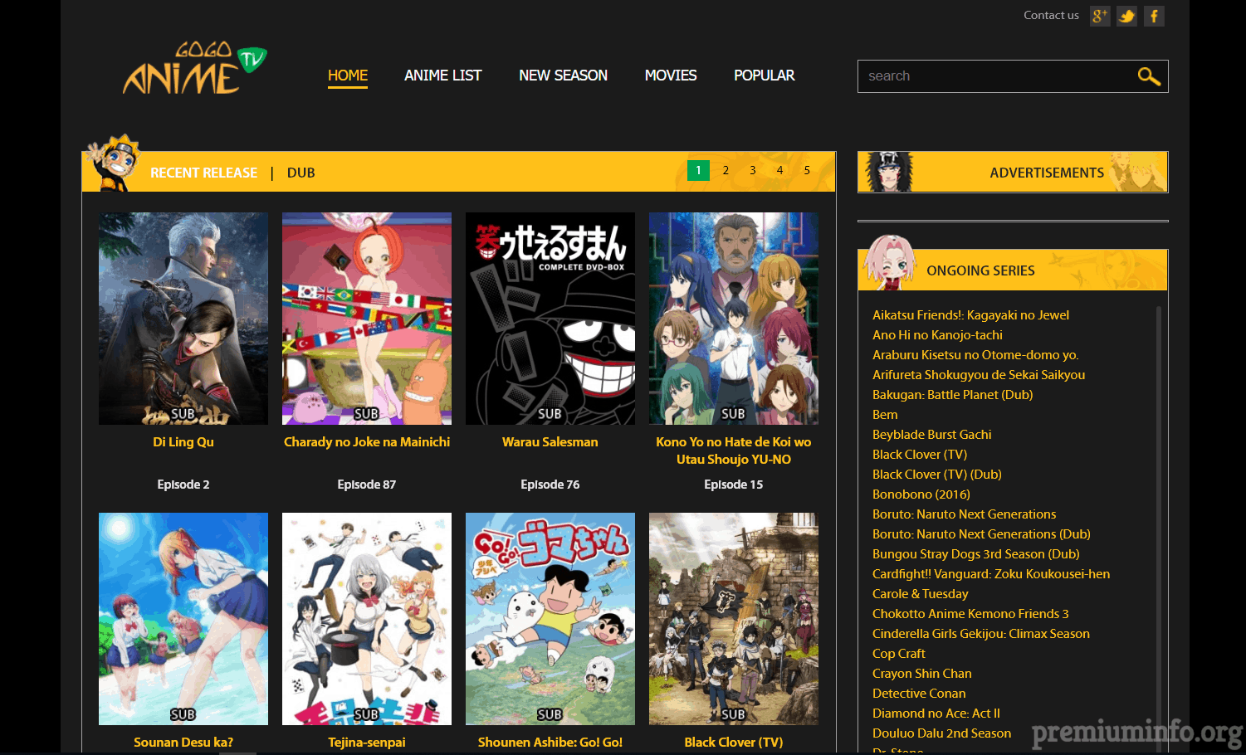Screen dimensions: 1246x755
Task: Open Douluo Dalu 2nd Season
Action: [941, 733]
